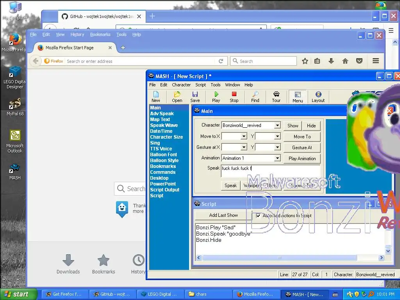Screen dimensions: 400x300
Task: Select the MyPal 68 desktop shortcut
Action: click(15, 107)
